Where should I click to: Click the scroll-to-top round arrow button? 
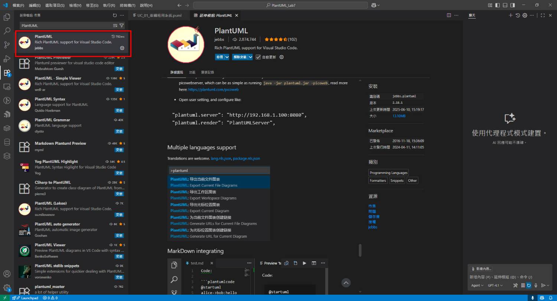(x=346, y=283)
